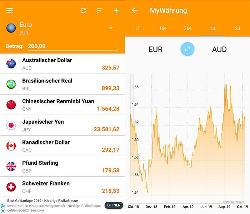Add a new currency with the plus icon
This screenshot has width=250, height=214.
click(x=116, y=10)
